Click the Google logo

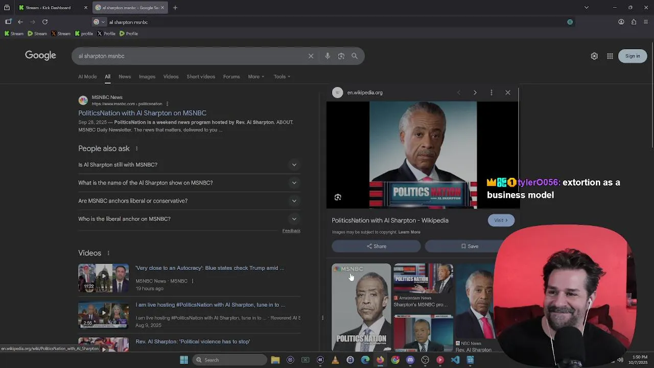click(x=40, y=56)
